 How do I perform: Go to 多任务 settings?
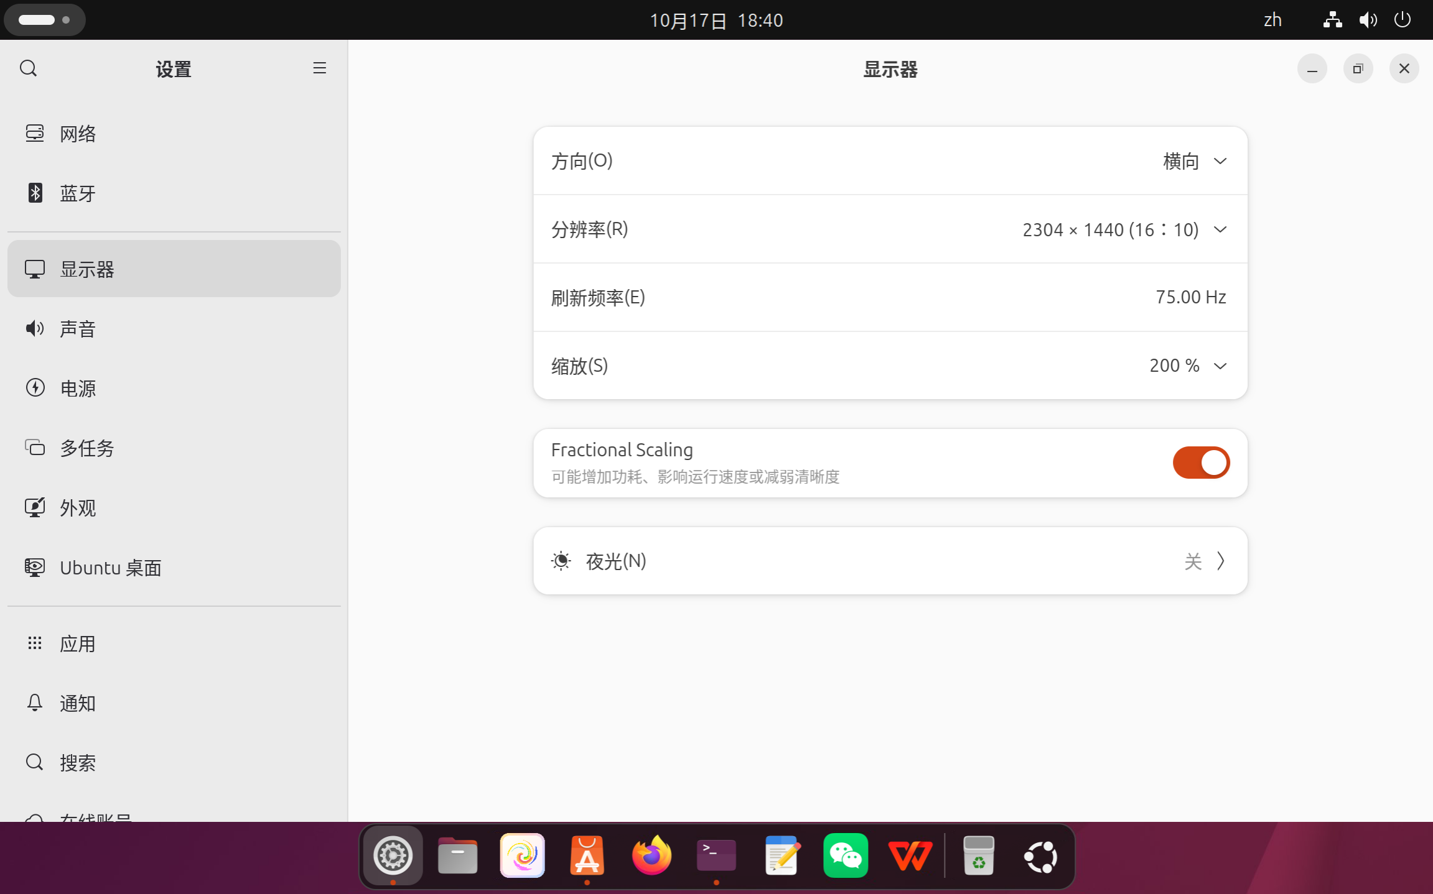tap(174, 448)
